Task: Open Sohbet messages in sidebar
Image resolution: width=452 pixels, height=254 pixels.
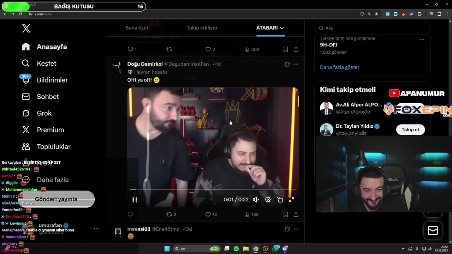Action: pos(40,97)
